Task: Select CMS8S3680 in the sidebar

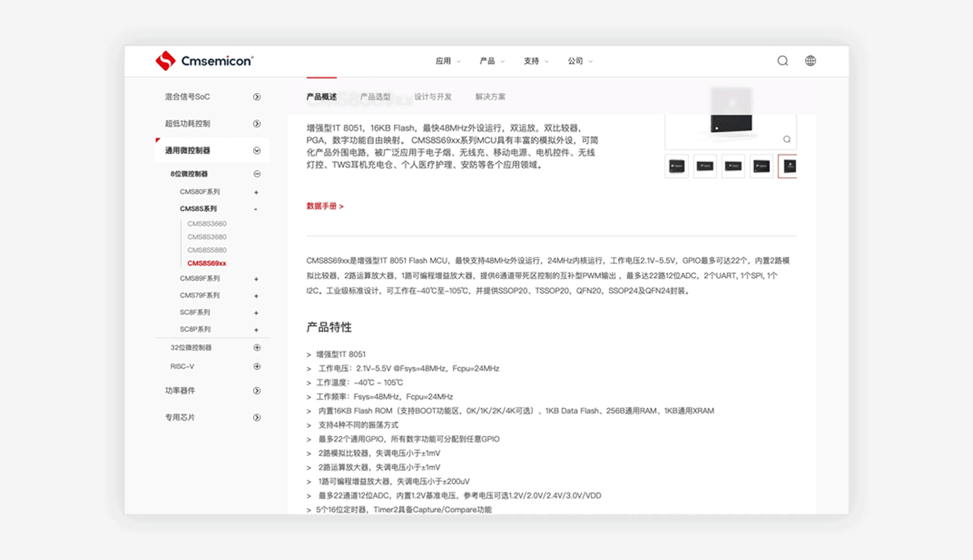Action: (207, 237)
